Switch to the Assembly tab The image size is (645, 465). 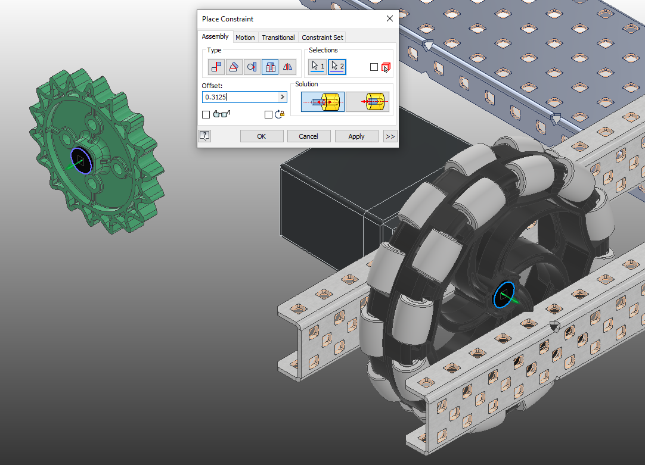point(215,36)
